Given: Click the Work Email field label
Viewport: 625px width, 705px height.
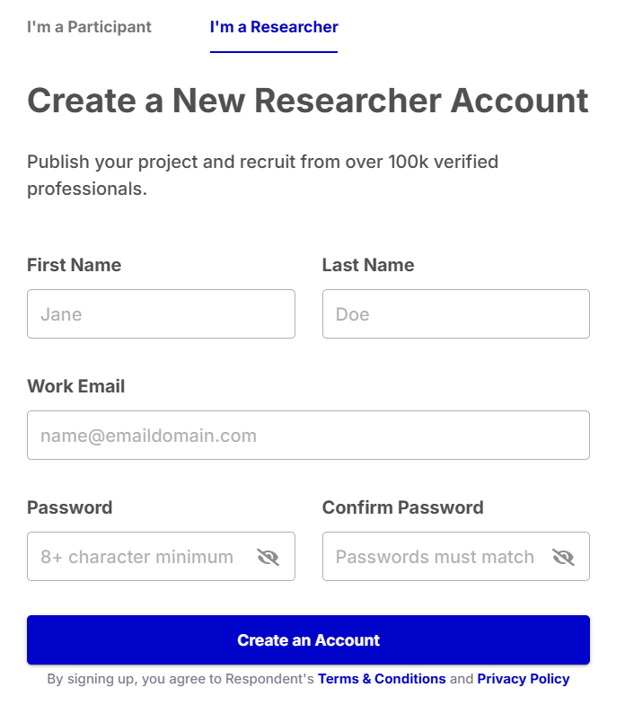Looking at the screenshot, I should pos(76,386).
